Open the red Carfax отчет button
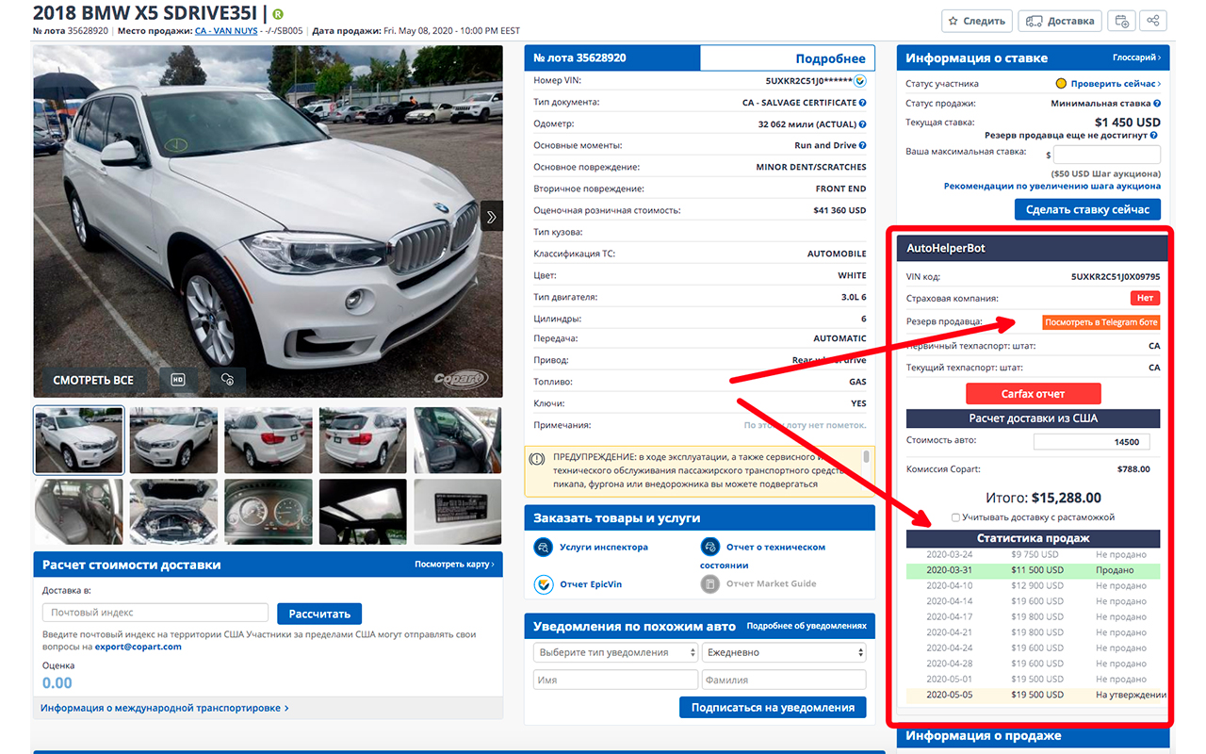Screen dimensions: 1206x754 point(1033,394)
